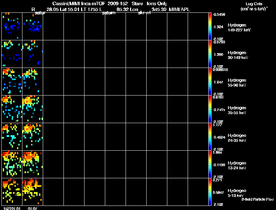
Task: Click the 01:07 timestamp below second column
Action: (32, 208)
